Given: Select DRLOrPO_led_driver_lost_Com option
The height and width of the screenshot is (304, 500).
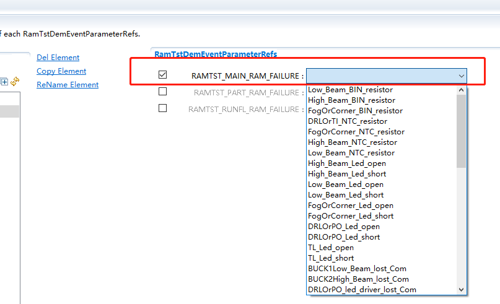Looking at the screenshot, I should point(362,290).
